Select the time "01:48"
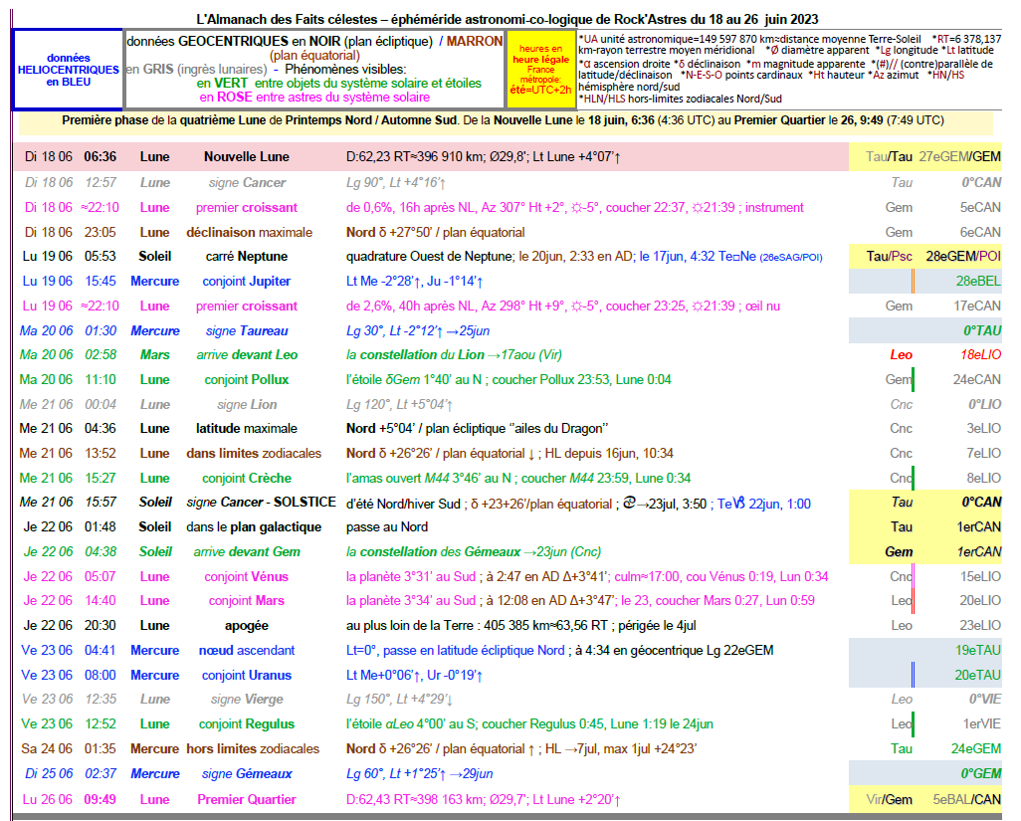This screenshot has height=821, width=1021. click(x=101, y=526)
